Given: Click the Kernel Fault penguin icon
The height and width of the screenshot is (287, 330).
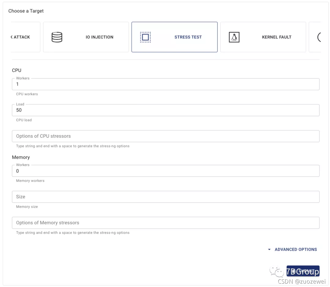Looking at the screenshot, I should pos(234,37).
